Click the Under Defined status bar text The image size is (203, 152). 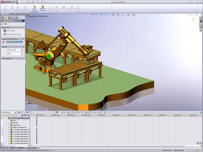(x=167, y=150)
